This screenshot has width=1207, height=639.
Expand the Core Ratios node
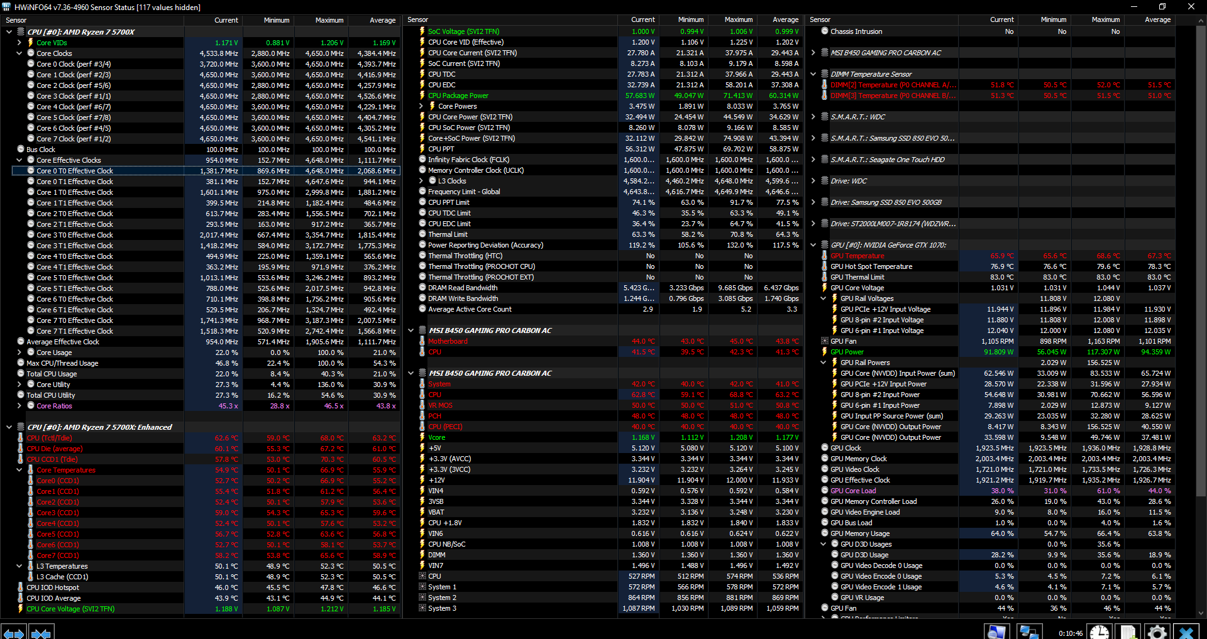[x=19, y=406]
